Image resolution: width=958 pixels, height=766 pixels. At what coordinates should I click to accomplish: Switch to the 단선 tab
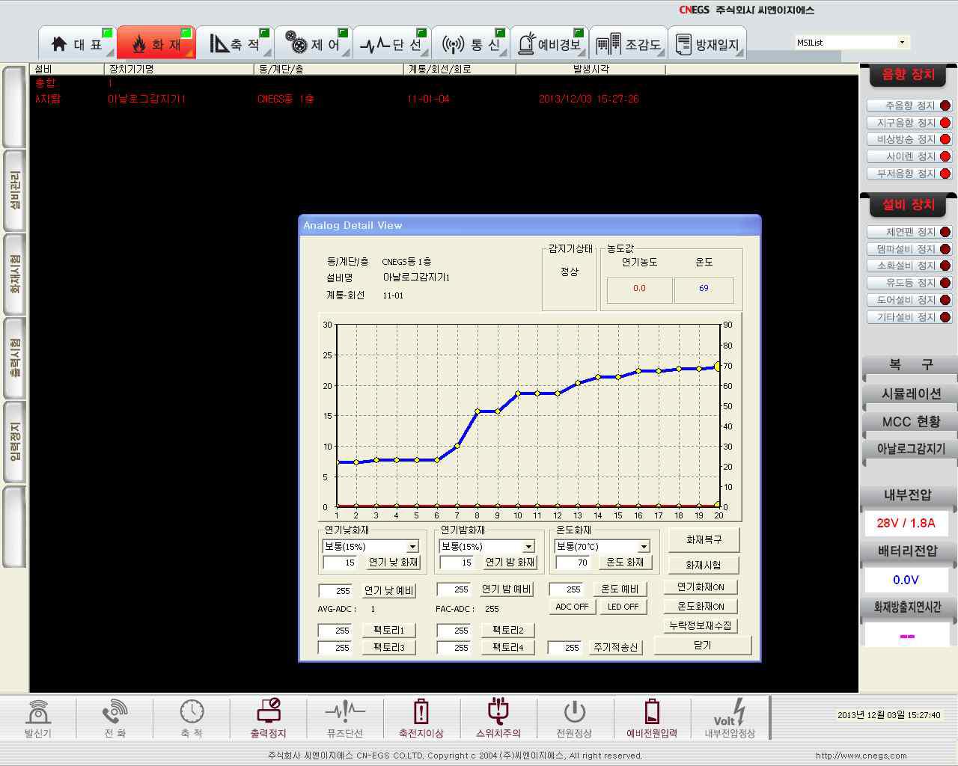[x=391, y=43]
